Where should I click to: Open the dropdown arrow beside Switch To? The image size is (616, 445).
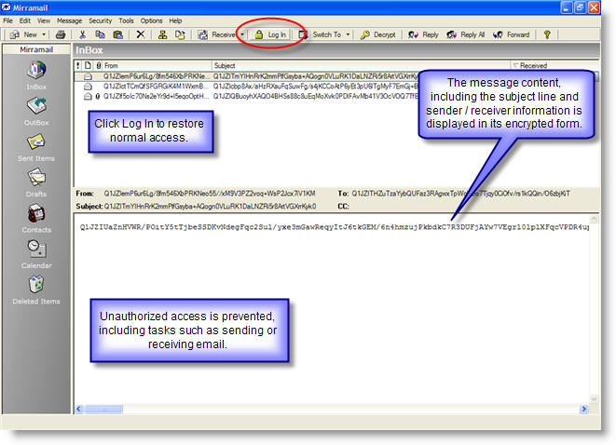[348, 34]
